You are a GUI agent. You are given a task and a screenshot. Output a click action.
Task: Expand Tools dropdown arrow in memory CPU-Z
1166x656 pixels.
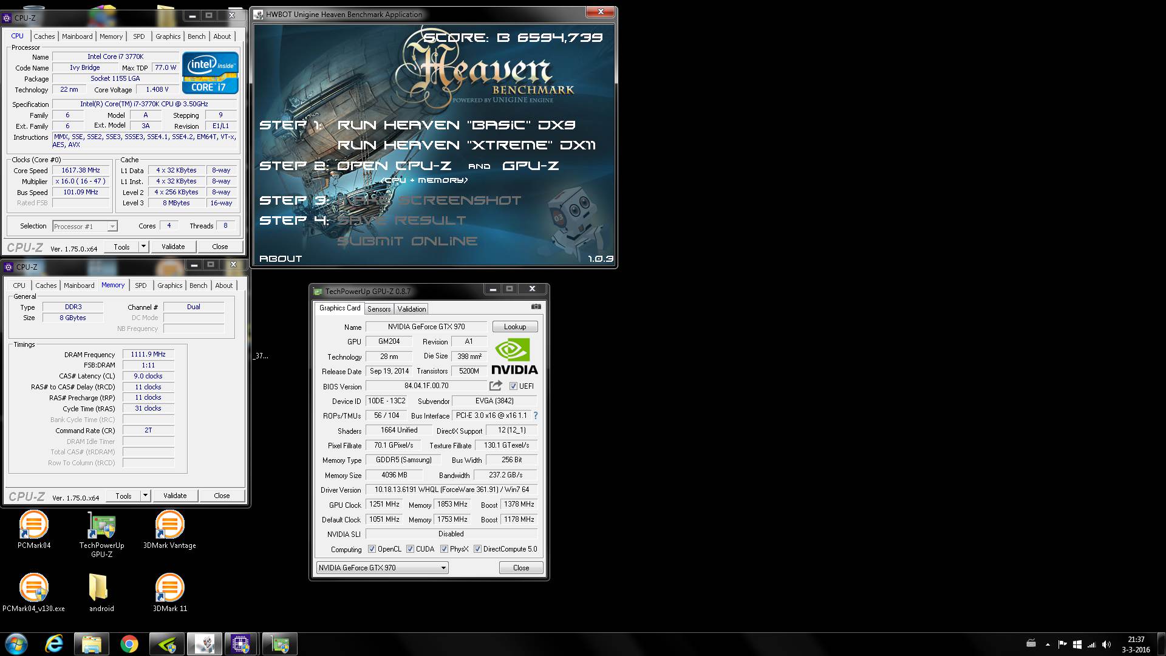tap(145, 496)
